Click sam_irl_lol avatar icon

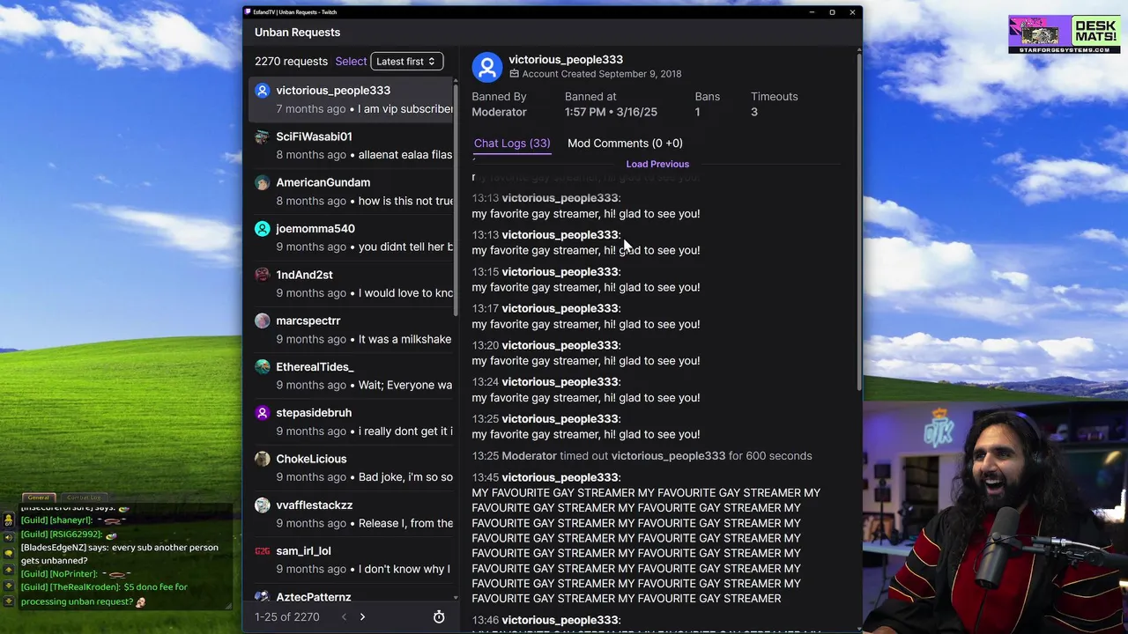[x=262, y=551]
